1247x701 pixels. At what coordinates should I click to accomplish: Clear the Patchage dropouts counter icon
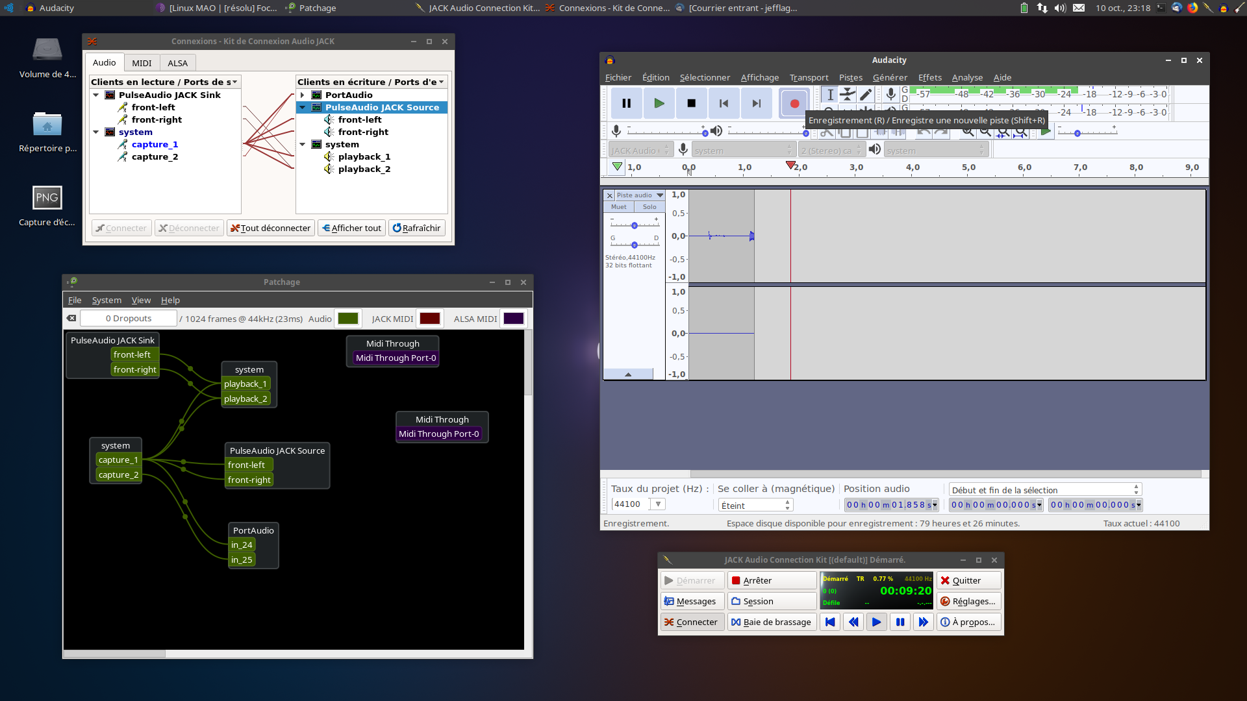(x=71, y=318)
